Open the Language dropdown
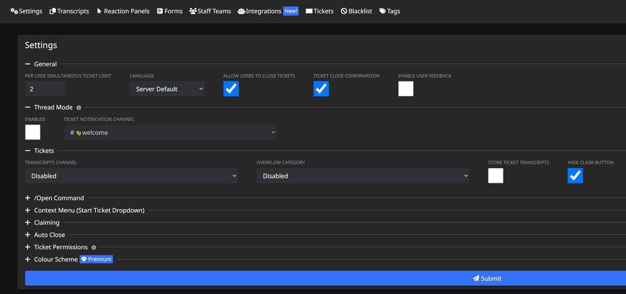626x294 pixels. [167, 89]
